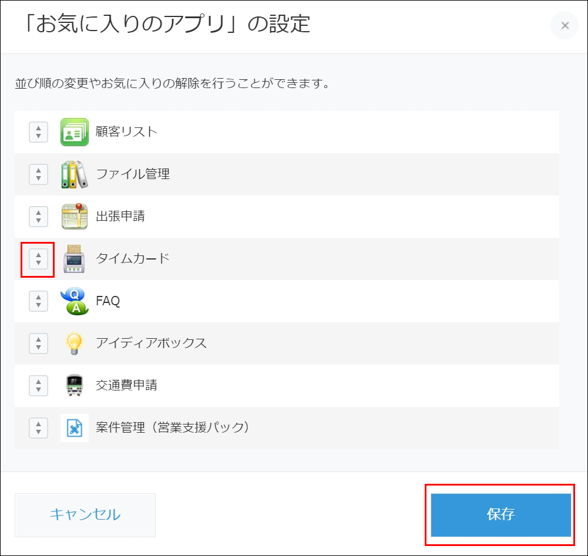Screen dimensions: 588x556
Task: Click the FAQ question-answer icon
Action: (x=74, y=301)
